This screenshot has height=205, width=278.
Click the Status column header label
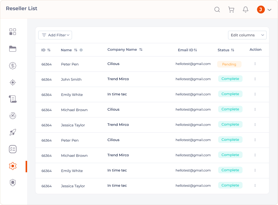coord(224,50)
